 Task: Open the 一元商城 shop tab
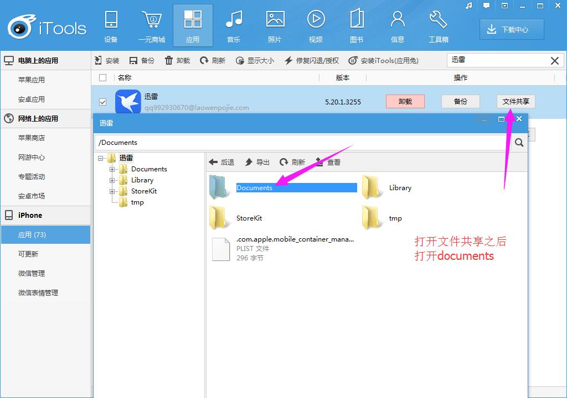click(x=152, y=26)
